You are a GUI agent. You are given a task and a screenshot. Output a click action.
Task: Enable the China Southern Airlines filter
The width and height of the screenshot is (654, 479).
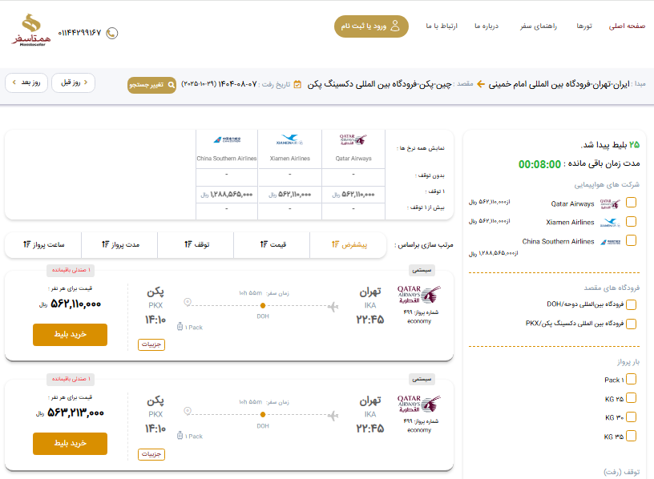point(631,240)
